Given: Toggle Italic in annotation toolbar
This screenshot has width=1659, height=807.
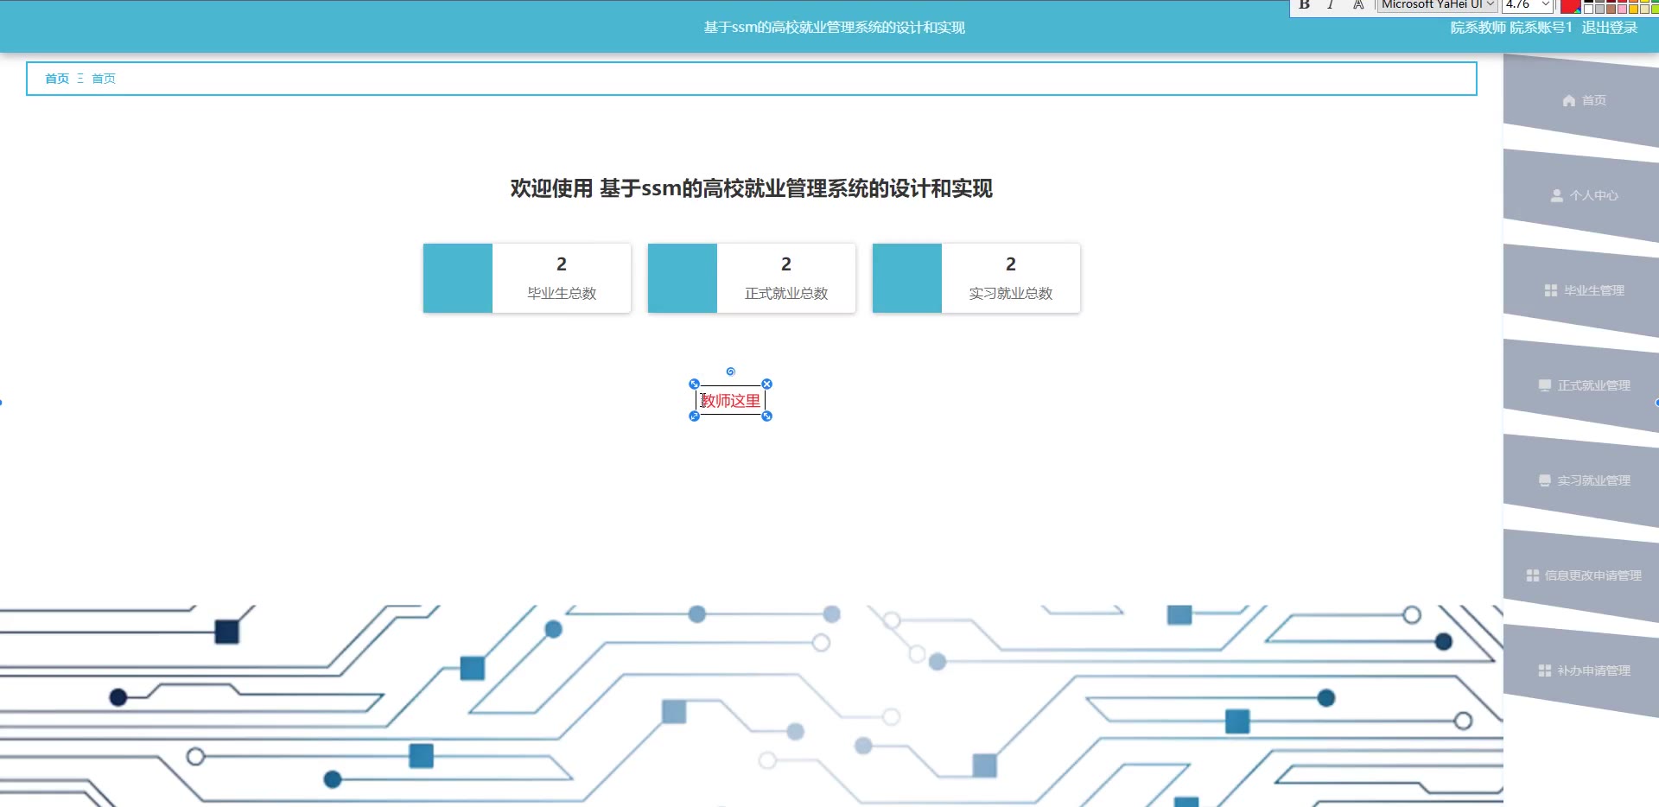Looking at the screenshot, I should (1331, 4).
